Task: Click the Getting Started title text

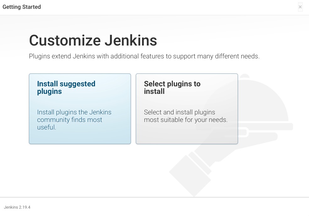Action: (22, 7)
